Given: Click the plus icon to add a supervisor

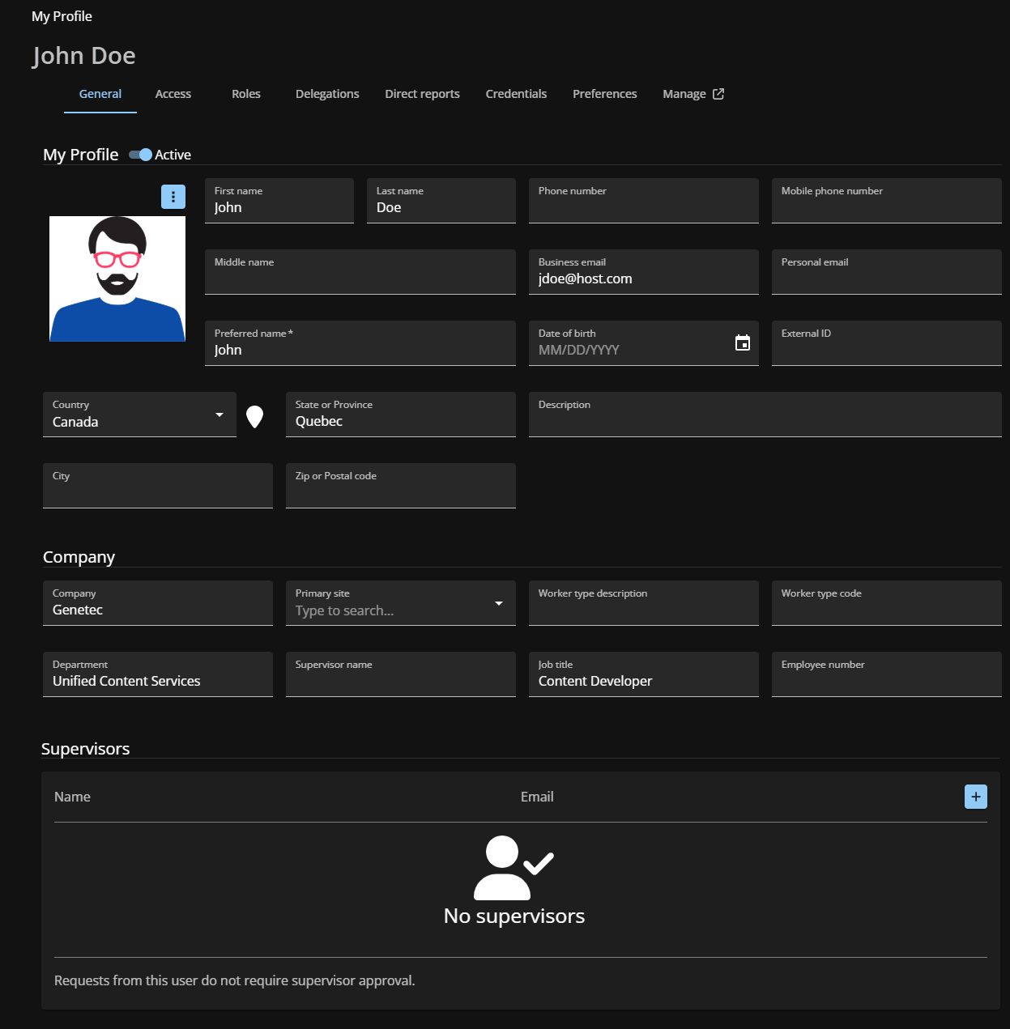Looking at the screenshot, I should [975, 796].
